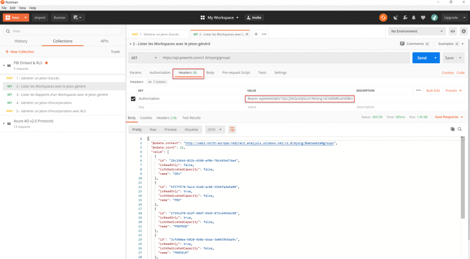The image size is (470, 259).
Task: Open the odata.context URL link
Action: 259,143
